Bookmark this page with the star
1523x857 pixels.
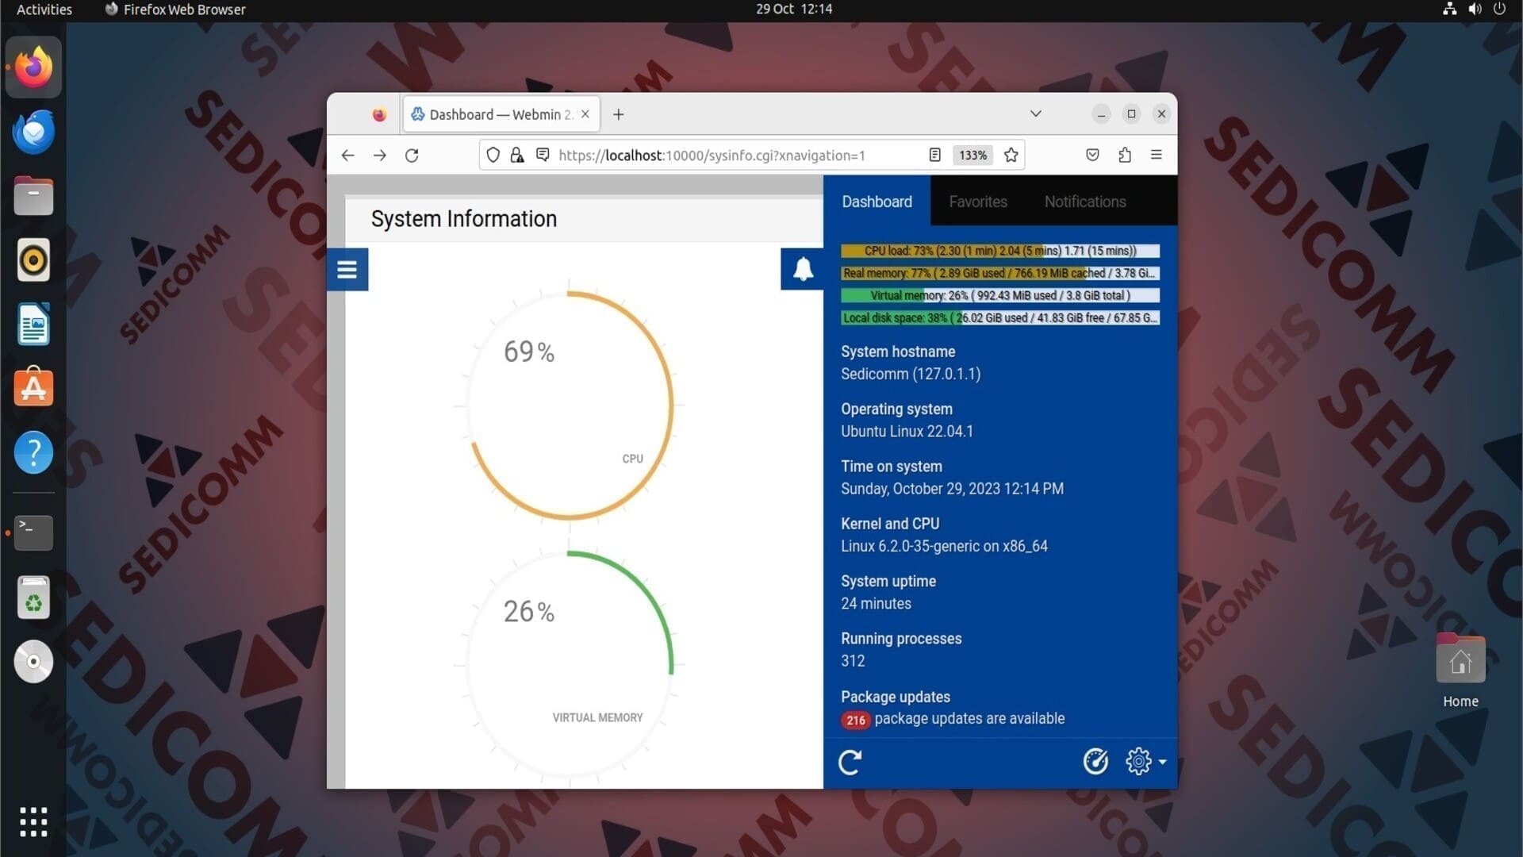pyautogui.click(x=1011, y=156)
